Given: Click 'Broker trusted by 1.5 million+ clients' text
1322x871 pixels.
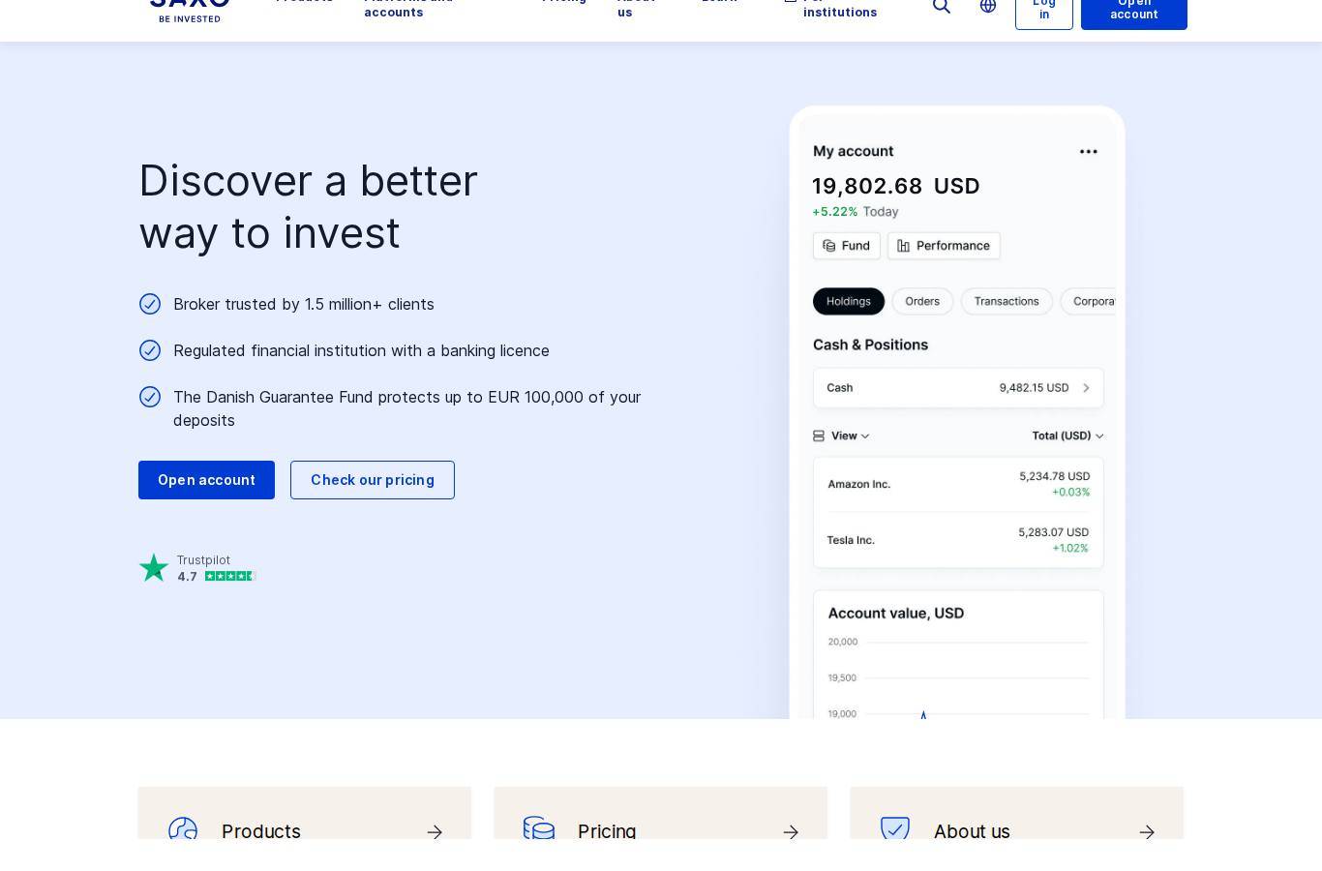Looking at the screenshot, I should 304,304.
